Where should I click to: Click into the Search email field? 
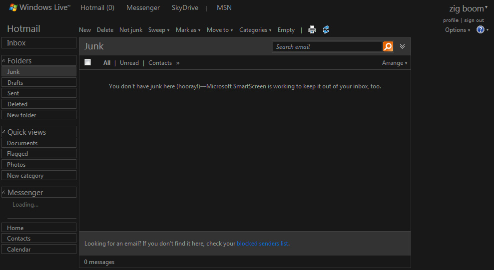pyautogui.click(x=328, y=46)
